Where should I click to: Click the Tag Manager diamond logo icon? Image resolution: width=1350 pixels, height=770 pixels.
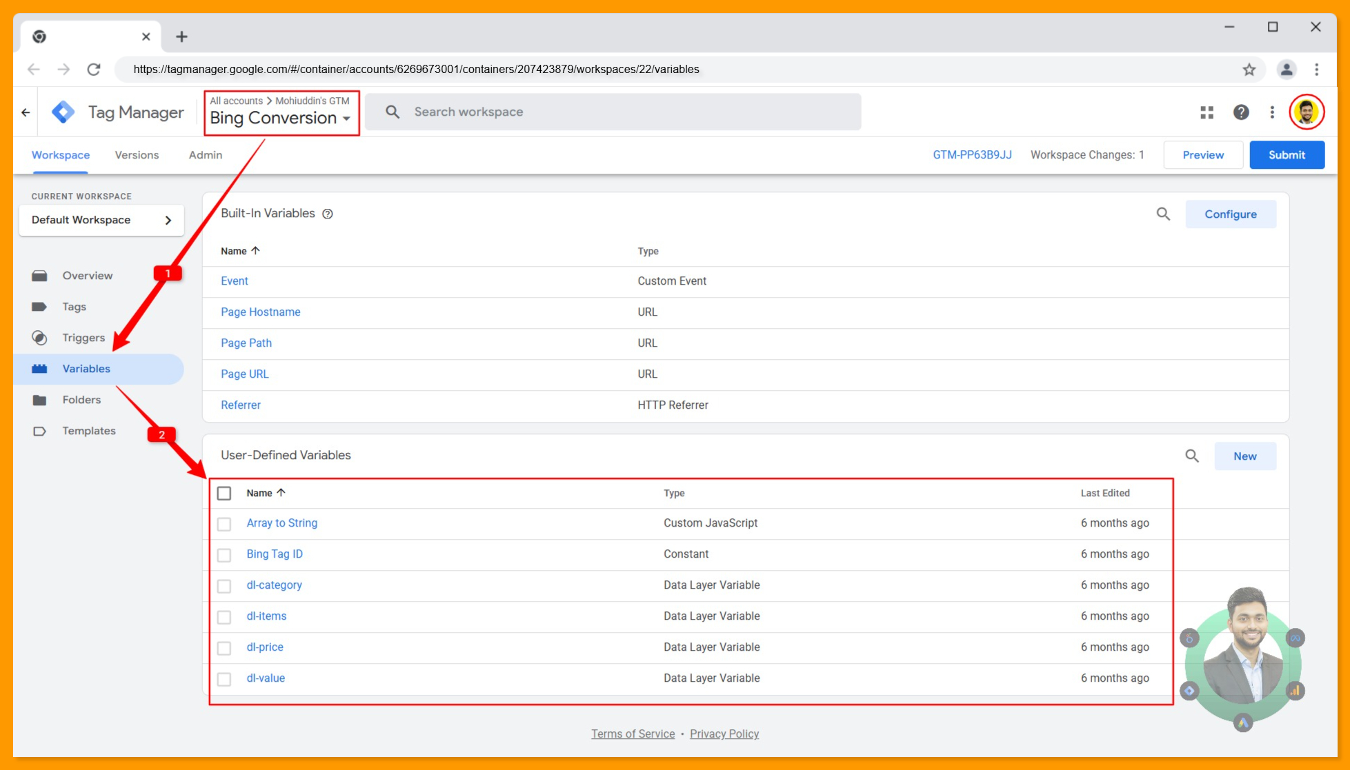pos(63,111)
